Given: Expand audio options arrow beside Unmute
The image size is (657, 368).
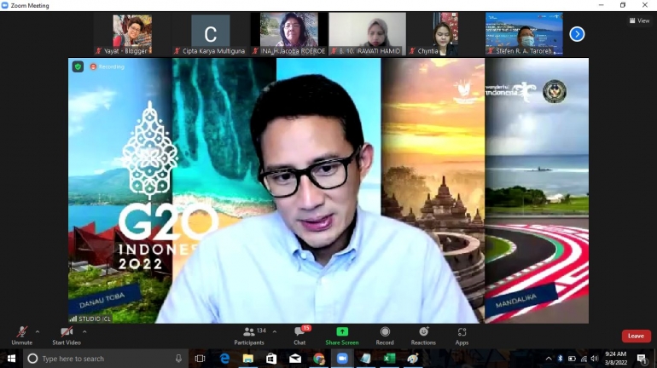Looking at the screenshot, I should [x=38, y=331].
